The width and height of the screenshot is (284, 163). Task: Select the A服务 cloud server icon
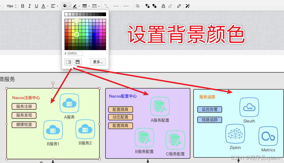[x=69, y=103]
